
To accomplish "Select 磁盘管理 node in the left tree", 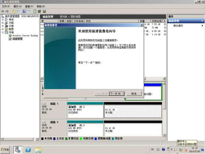I will pyautogui.click(x=17, y=39).
